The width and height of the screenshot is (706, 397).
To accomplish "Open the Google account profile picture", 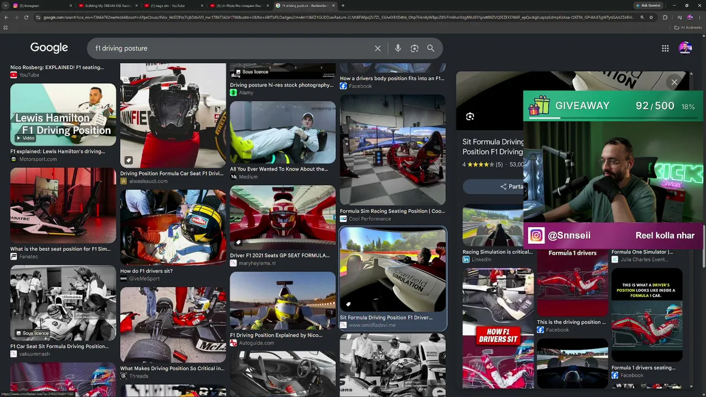I will point(685,49).
